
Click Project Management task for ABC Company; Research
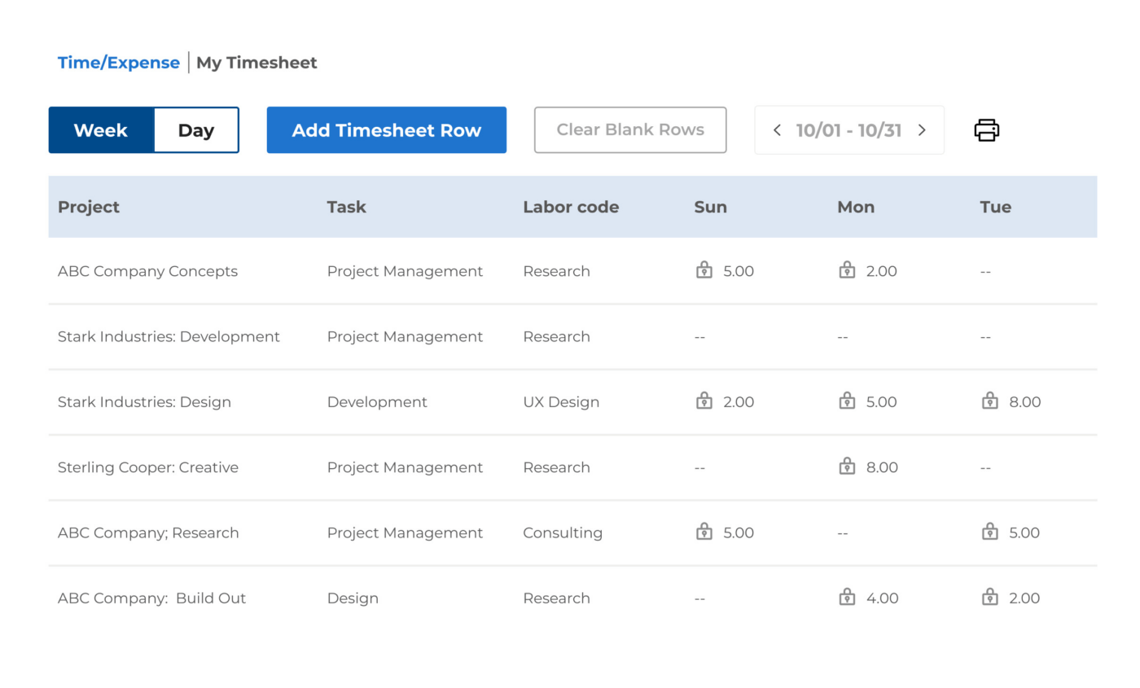[x=405, y=532]
